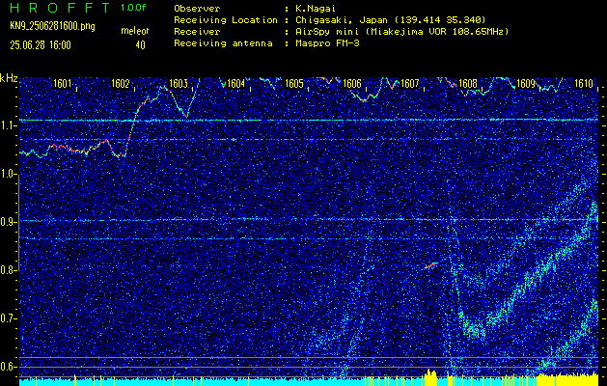Click the AirSpy mini receiver text
The height and width of the screenshot is (386, 607).
tap(401, 32)
